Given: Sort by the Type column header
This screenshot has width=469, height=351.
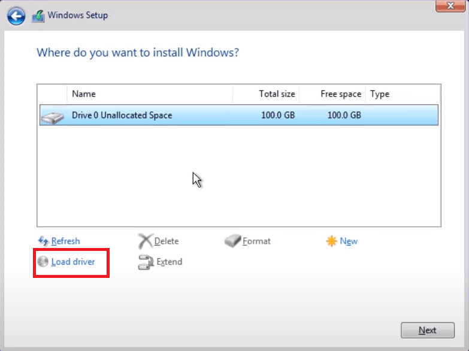Looking at the screenshot, I should 403,94.
